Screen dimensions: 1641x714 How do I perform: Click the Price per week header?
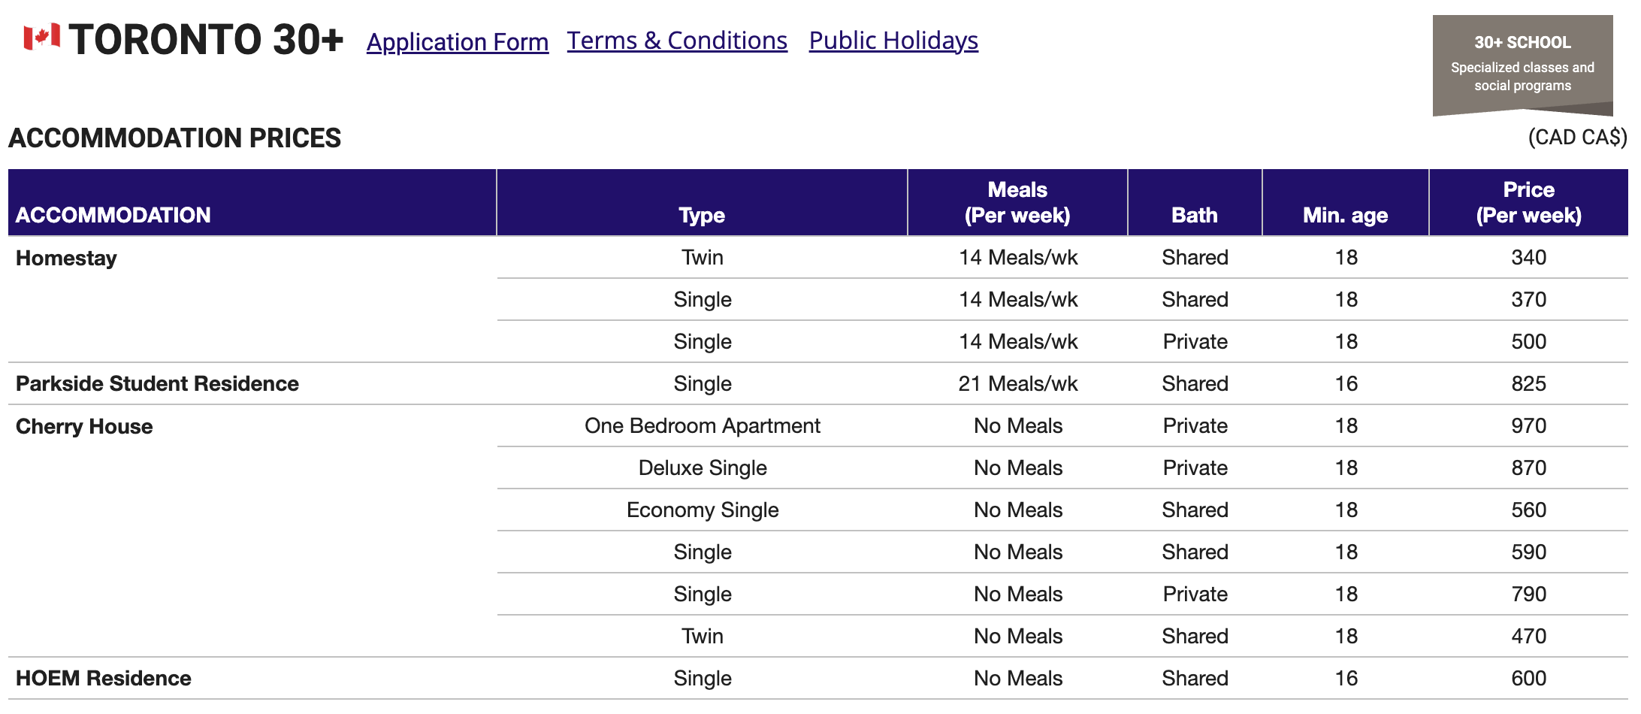tap(1528, 202)
